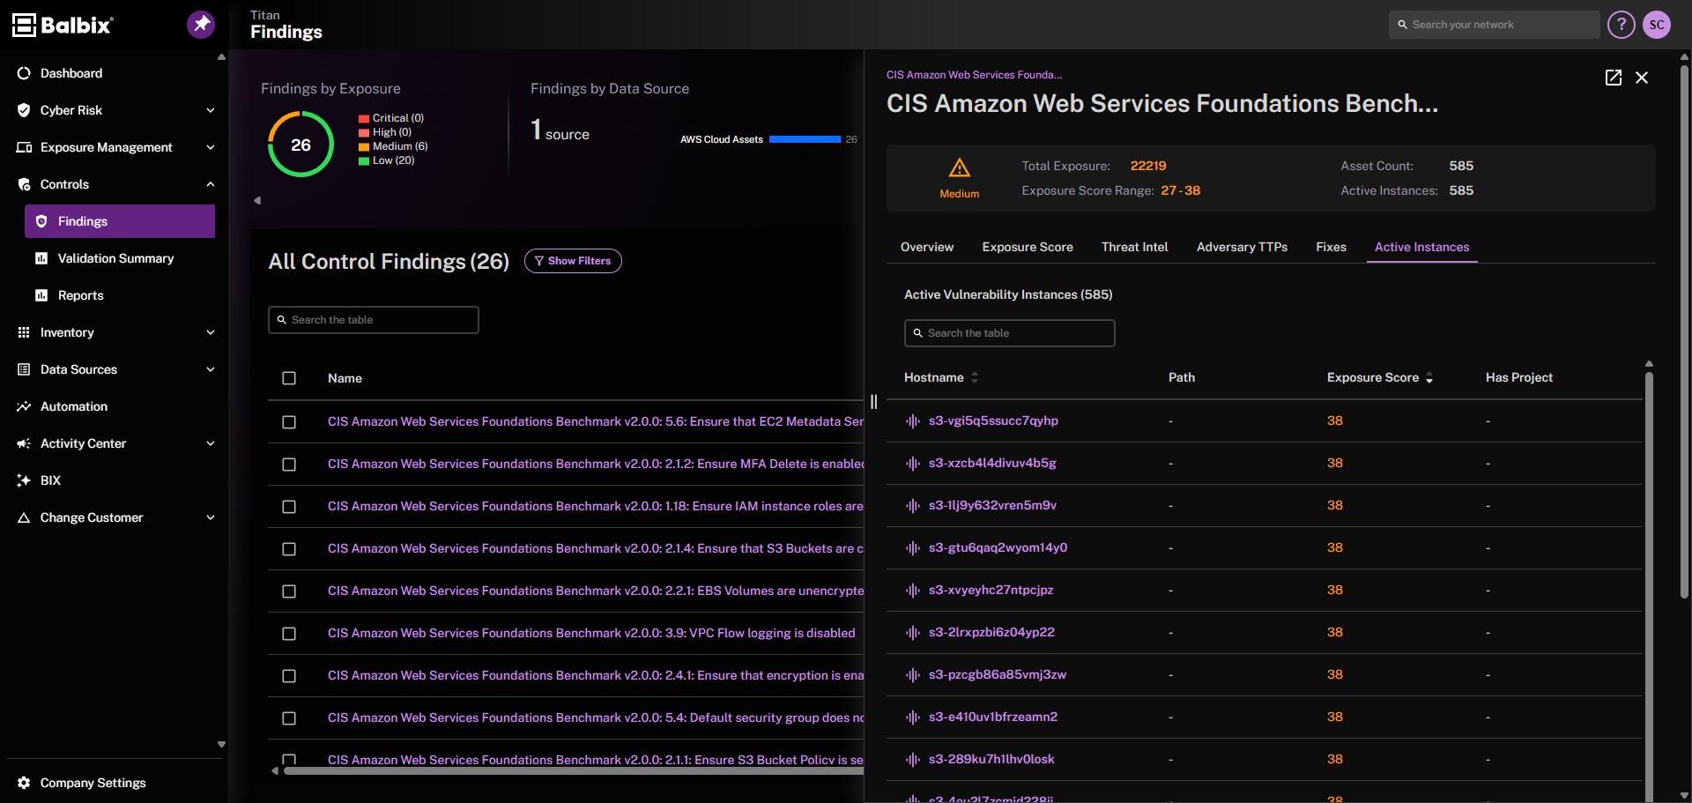Click the findings table horizontal scrollbar
Viewport: 1692px width, 803px height.
574,771
